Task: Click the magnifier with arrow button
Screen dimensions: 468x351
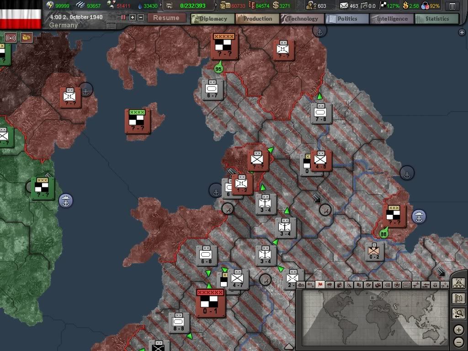Action: [459, 314]
